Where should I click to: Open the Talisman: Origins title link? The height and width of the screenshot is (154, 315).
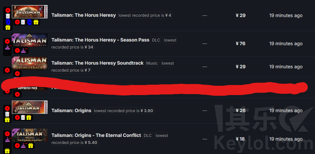click(x=71, y=110)
